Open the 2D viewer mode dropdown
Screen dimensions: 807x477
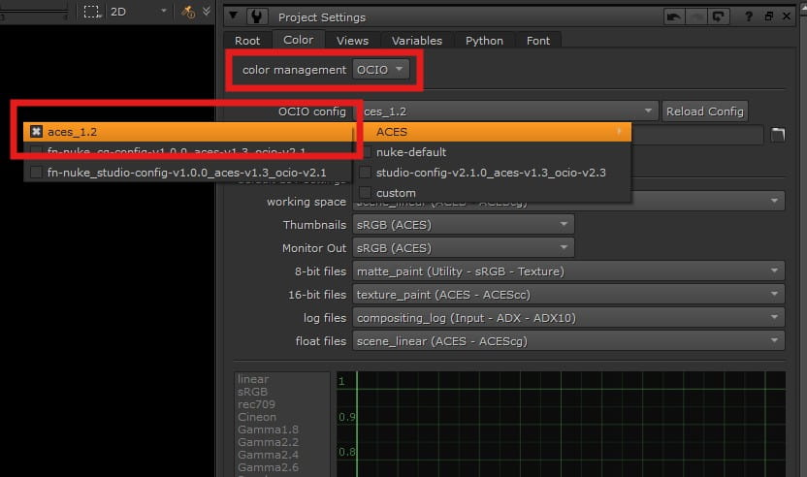pyautogui.click(x=139, y=12)
